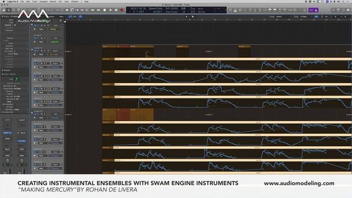
Task: Click the Fast Forward transport button
Action: click(x=98, y=10)
